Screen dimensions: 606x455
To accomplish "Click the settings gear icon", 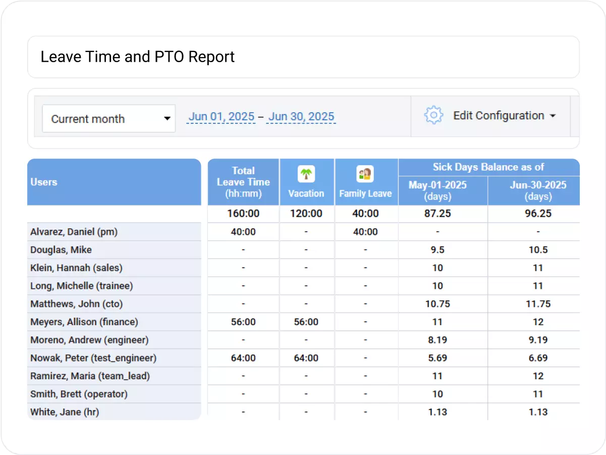I will tap(433, 116).
